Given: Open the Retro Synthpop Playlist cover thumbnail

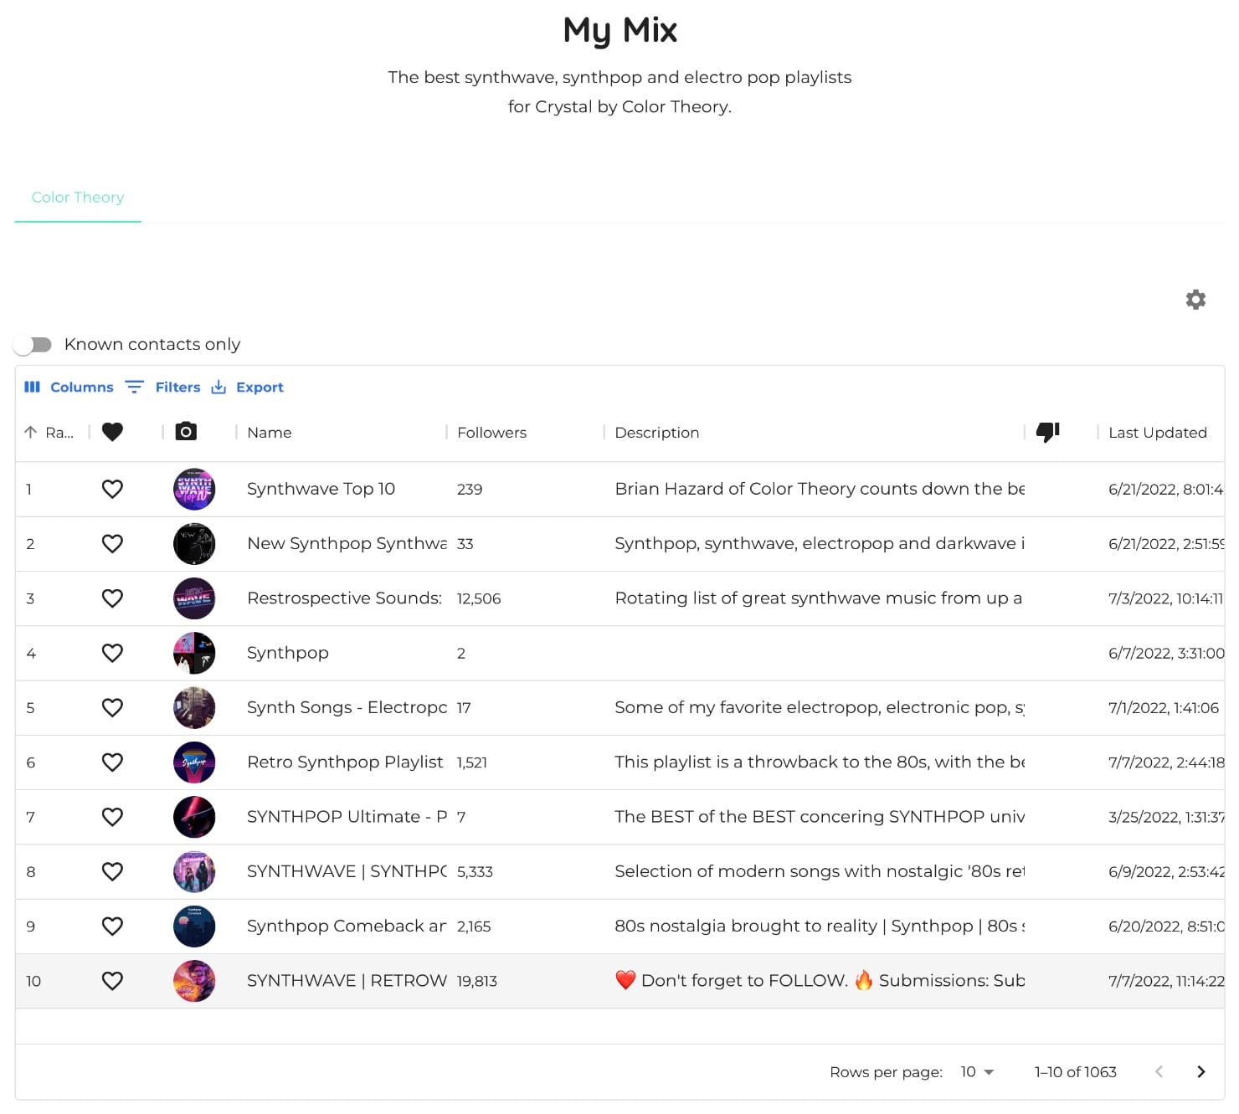Looking at the screenshot, I should click(x=194, y=762).
